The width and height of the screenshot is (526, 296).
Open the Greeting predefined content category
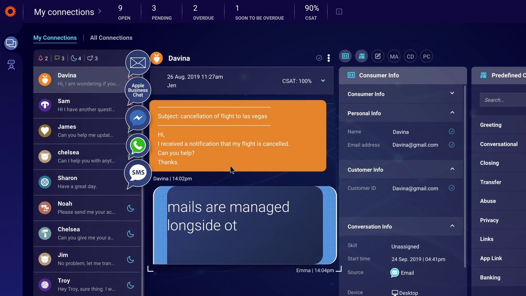[x=491, y=125]
